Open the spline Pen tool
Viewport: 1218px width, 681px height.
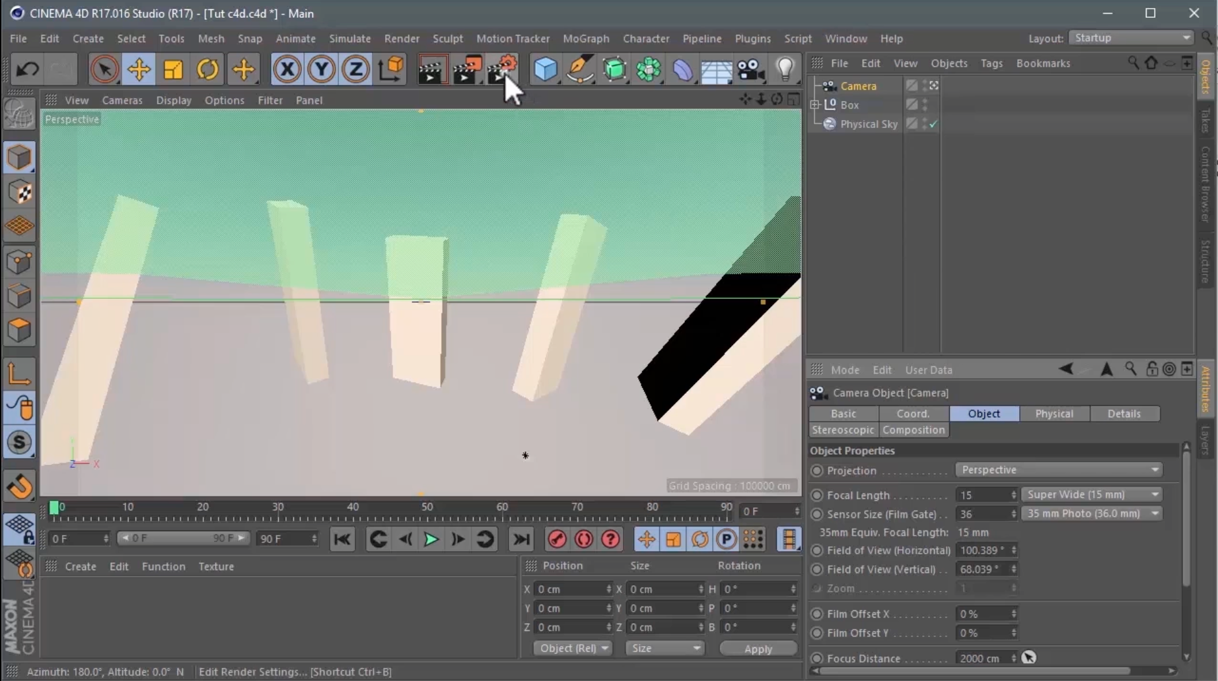tap(580, 69)
